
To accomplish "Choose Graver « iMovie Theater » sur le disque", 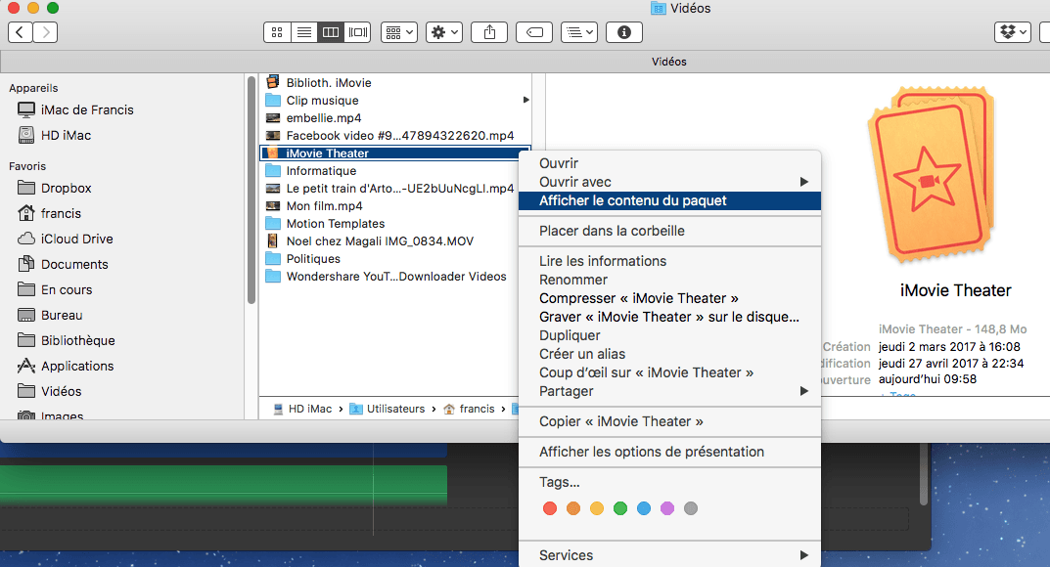I will (669, 317).
